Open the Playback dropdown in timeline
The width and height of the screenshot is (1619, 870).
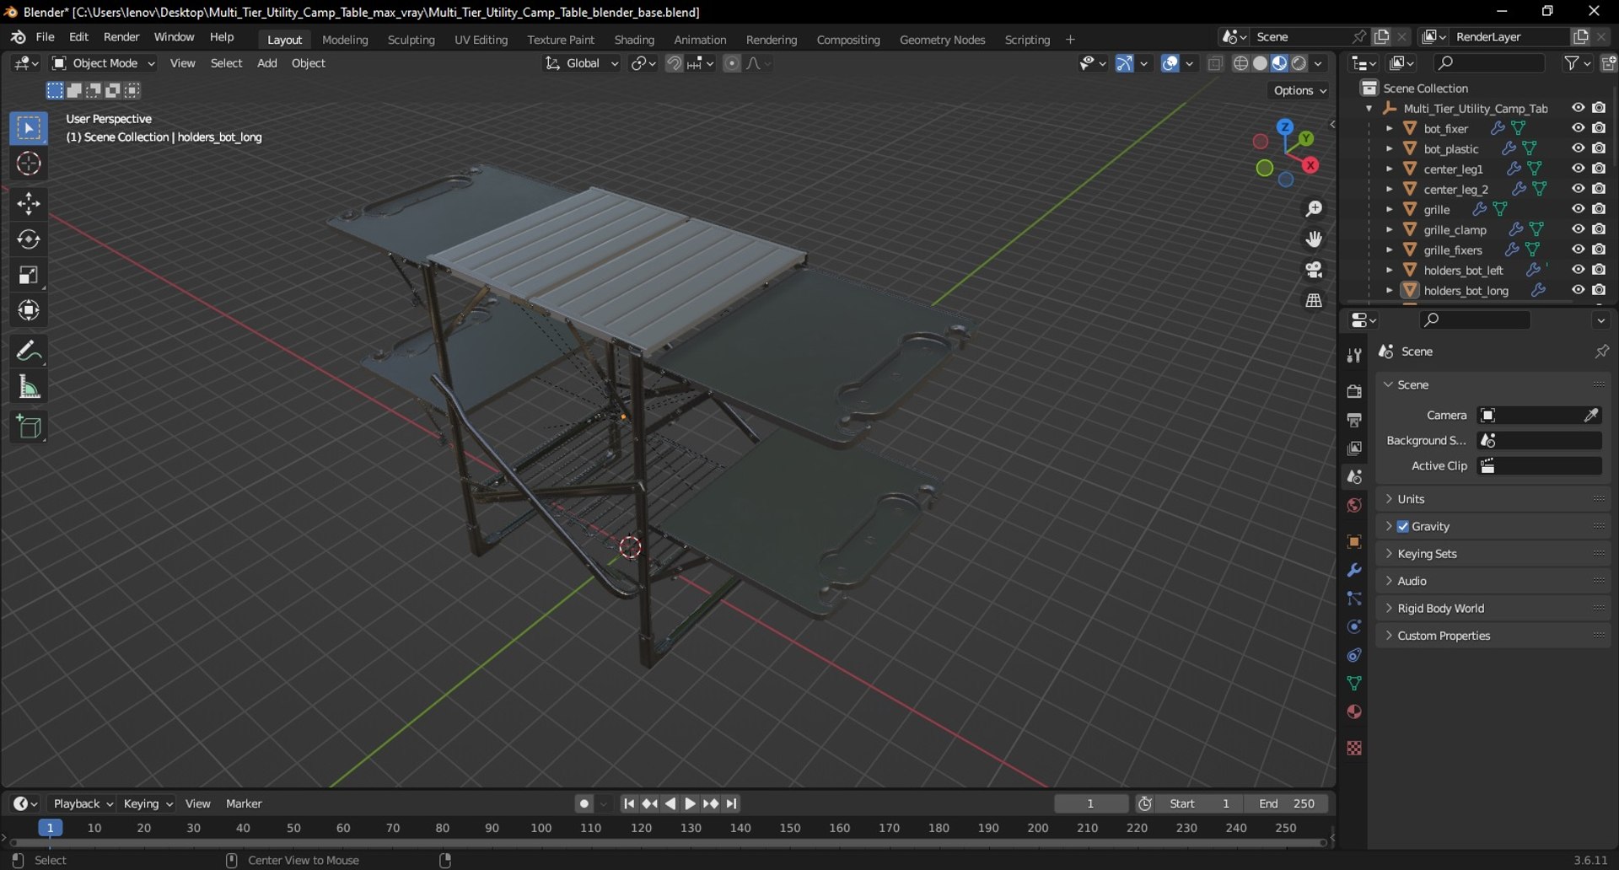click(x=83, y=803)
